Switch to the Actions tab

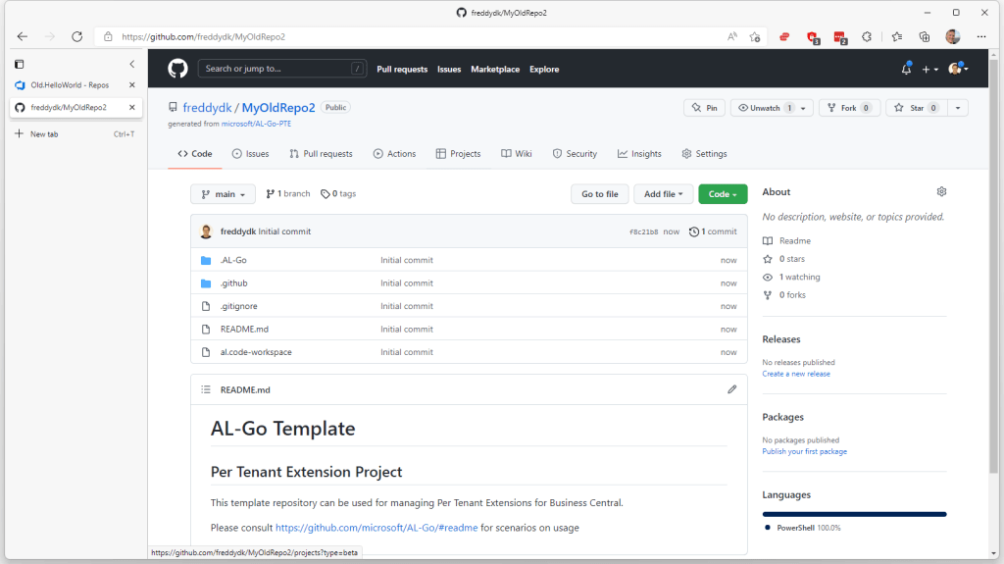point(394,154)
